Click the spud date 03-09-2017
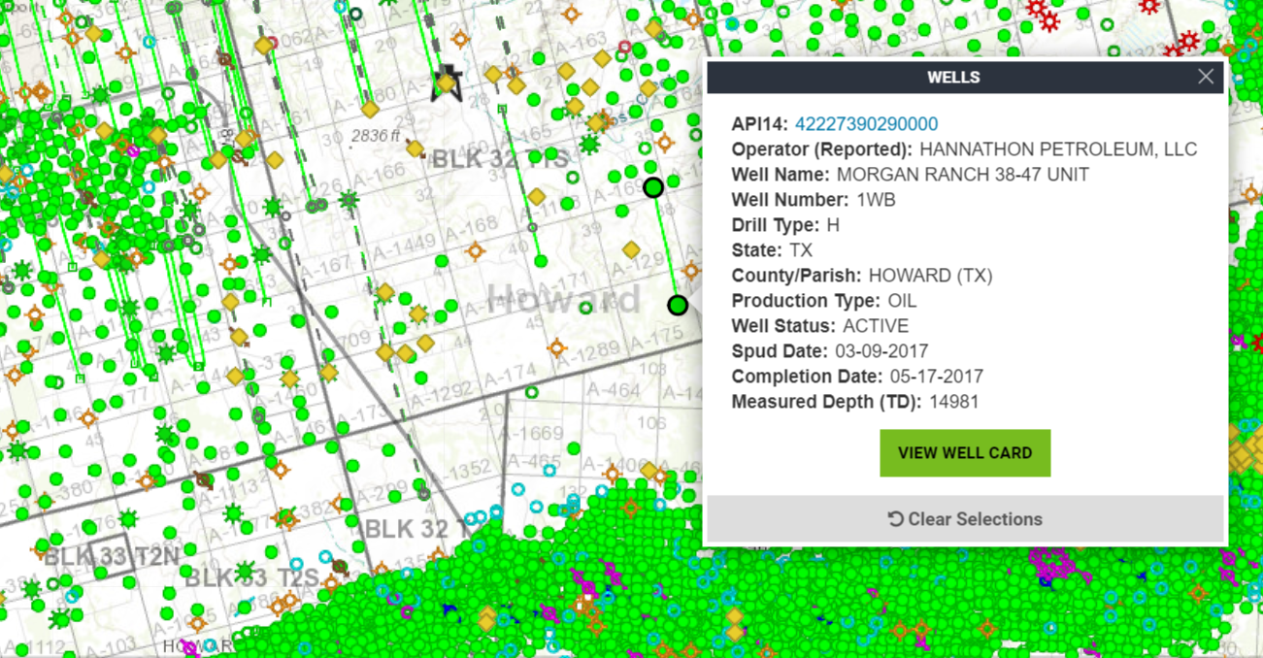Screen dimensions: 1263x658 coord(881,351)
